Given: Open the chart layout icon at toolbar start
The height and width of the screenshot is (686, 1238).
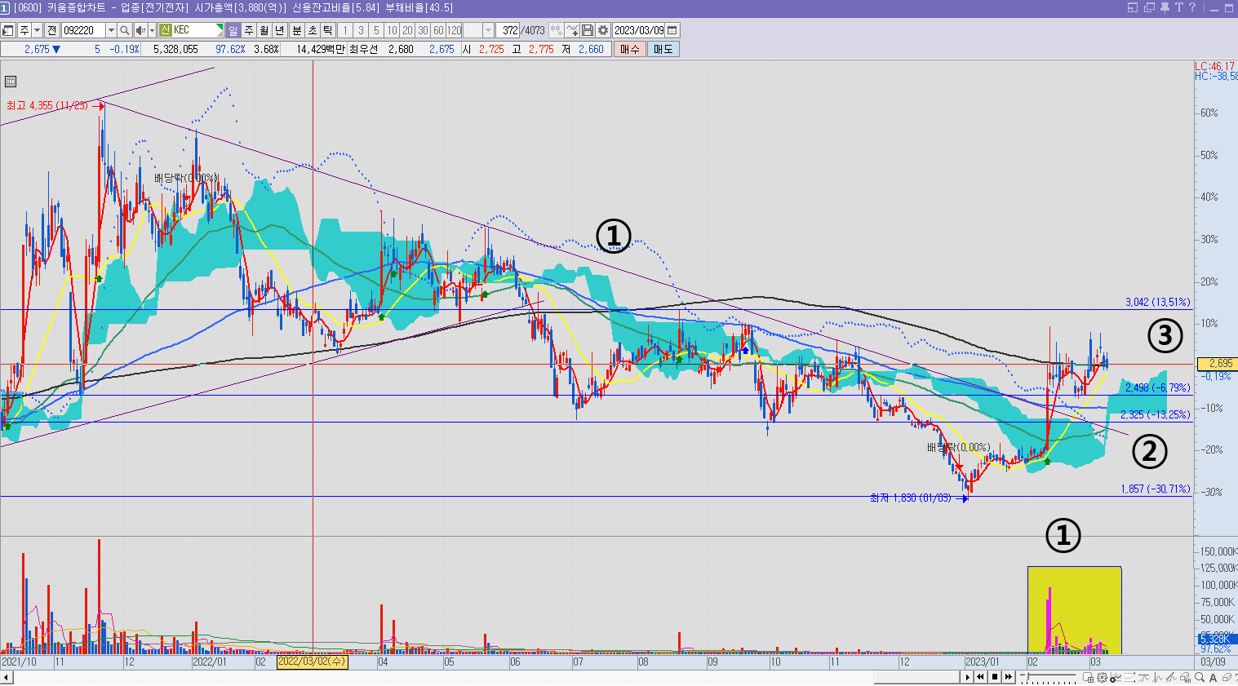Looking at the screenshot, I should (x=8, y=30).
